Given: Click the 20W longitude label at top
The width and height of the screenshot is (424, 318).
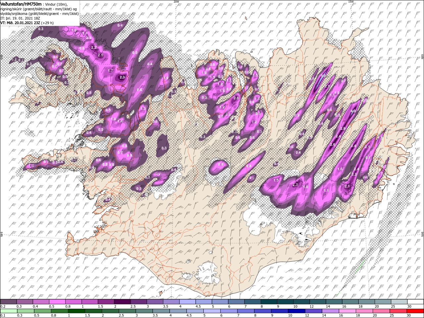Looking at the screenshot, I should 176,2.
